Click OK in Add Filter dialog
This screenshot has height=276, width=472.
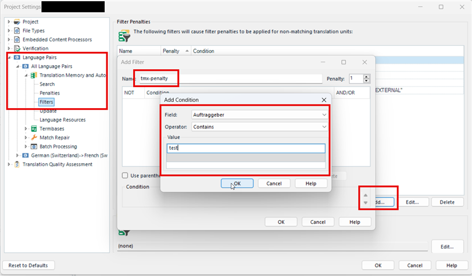pyautogui.click(x=281, y=222)
